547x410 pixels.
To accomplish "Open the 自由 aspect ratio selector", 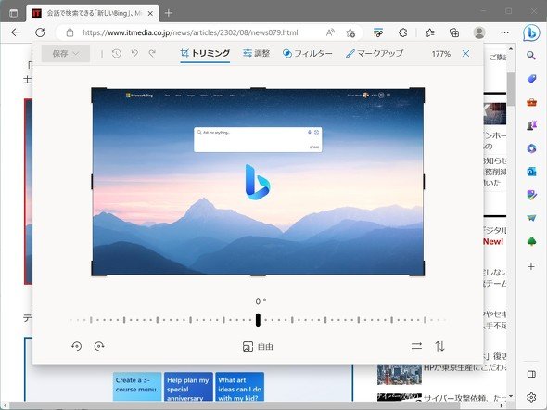I will (258, 347).
